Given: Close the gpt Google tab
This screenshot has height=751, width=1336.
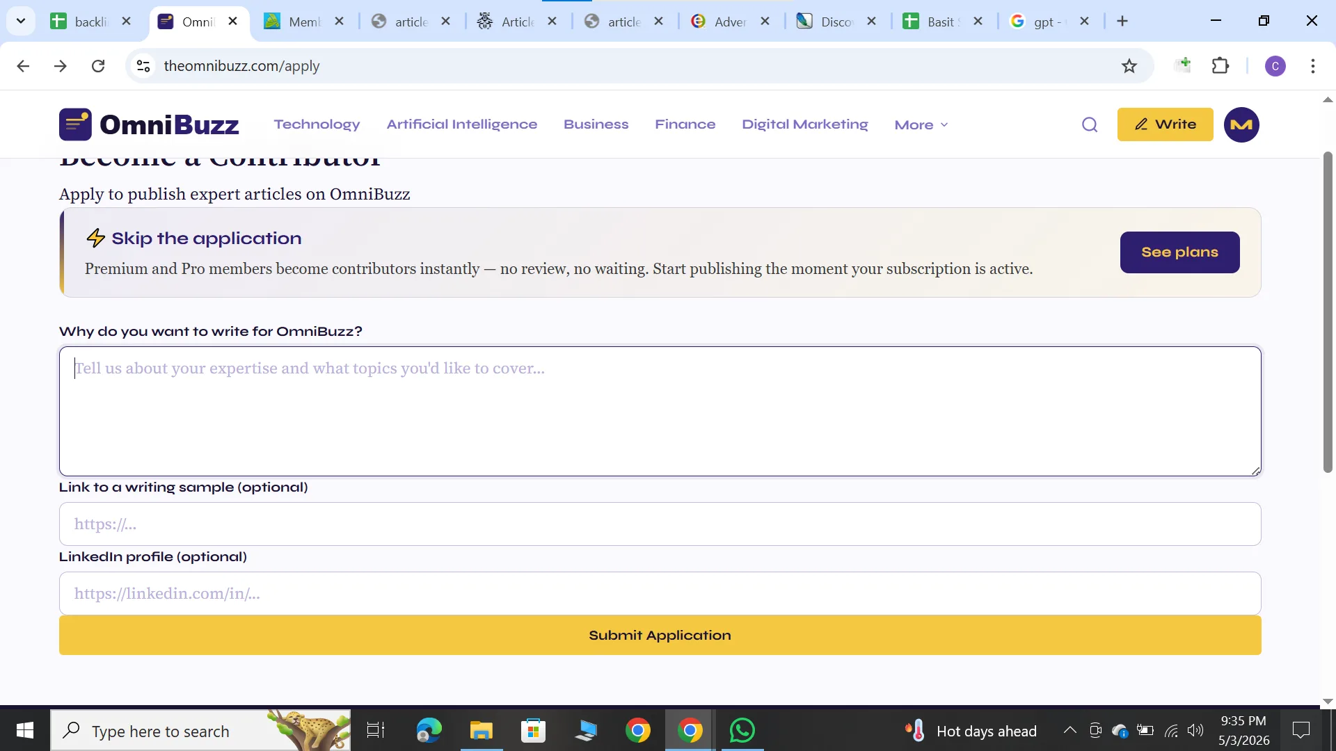Looking at the screenshot, I should click(1084, 22).
